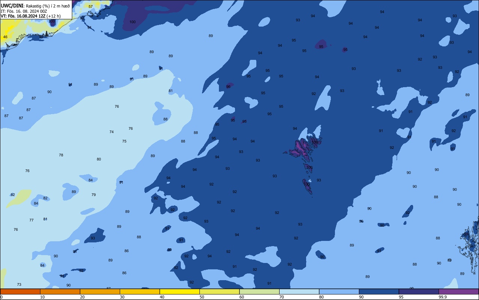Click the '60' tick label on the color scale
The height and width of the screenshot is (300, 479).
tap(241, 297)
